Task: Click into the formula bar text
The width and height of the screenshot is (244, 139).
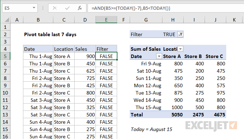Action: coord(157,8)
